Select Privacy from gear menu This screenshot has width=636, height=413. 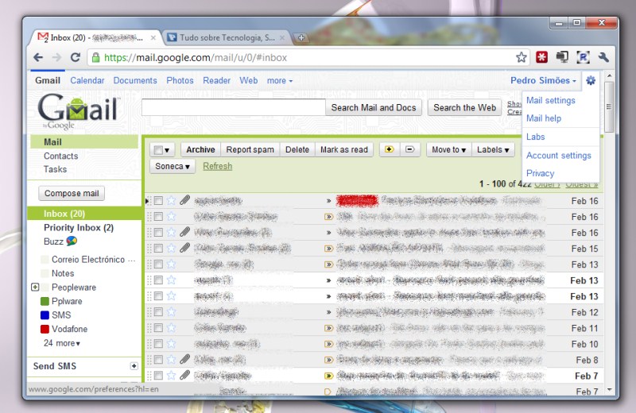point(540,173)
